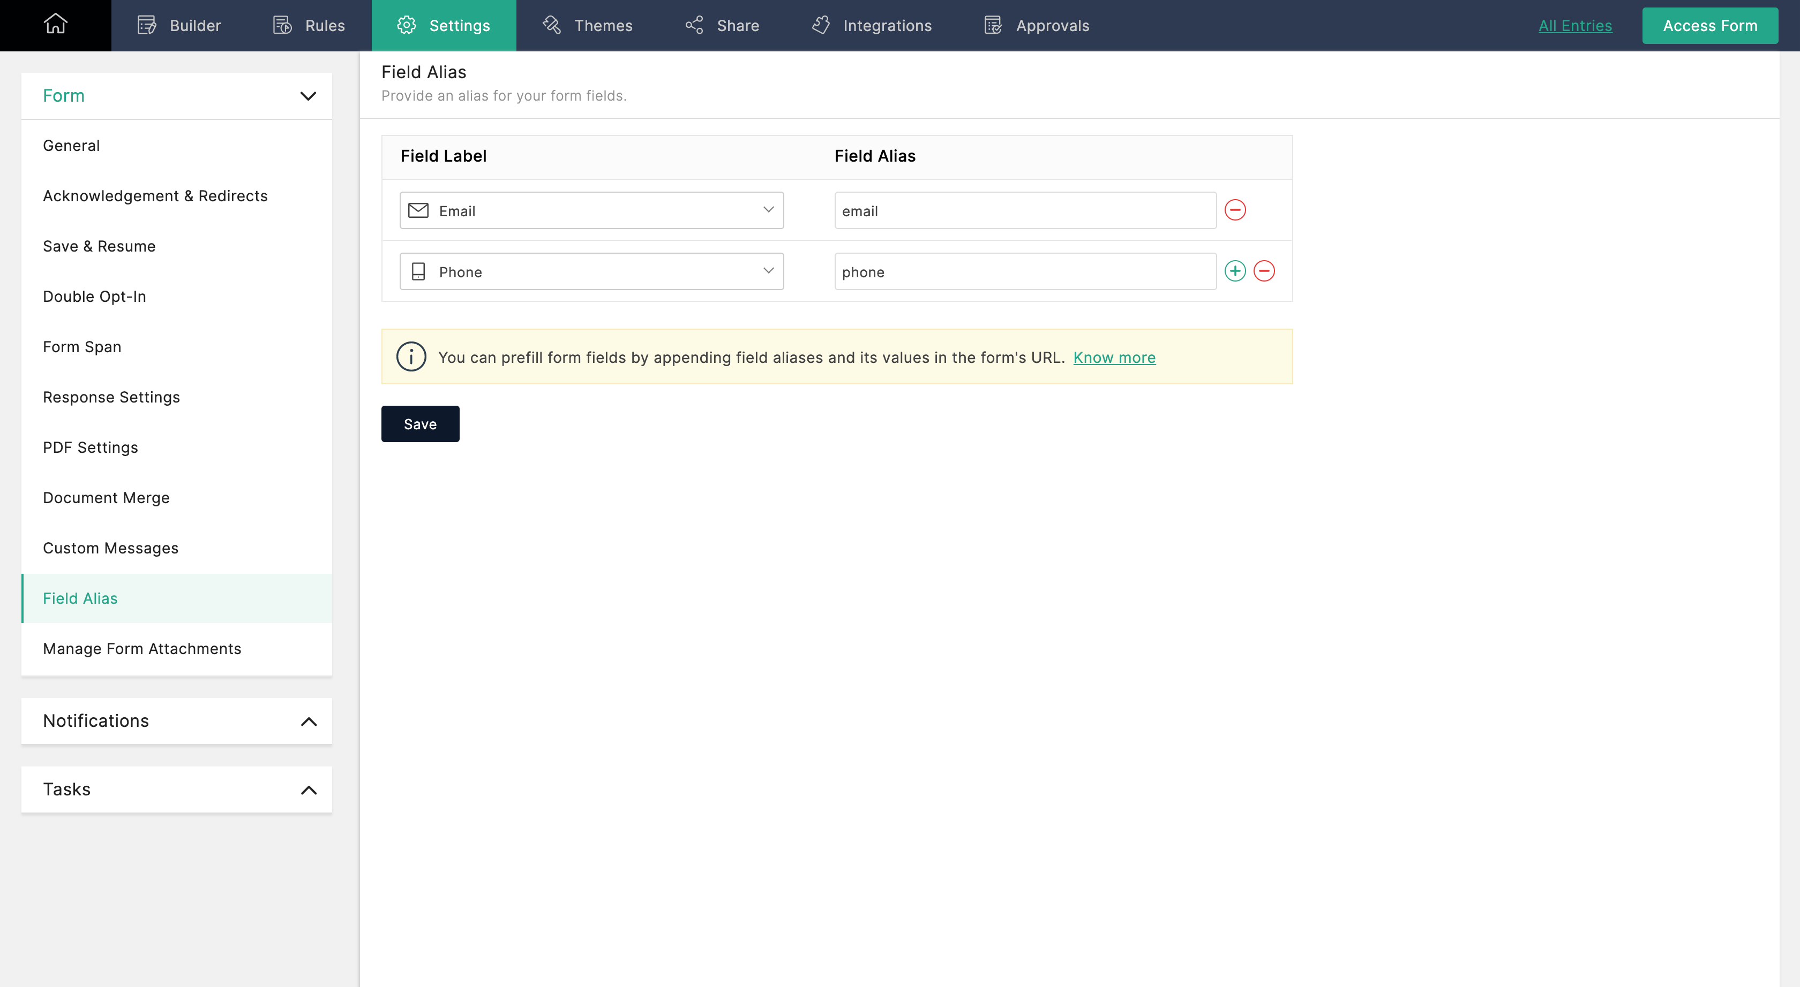Select Field Alias in sidebar
Image resolution: width=1800 pixels, height=987 pixels.
tap(177, 598)
